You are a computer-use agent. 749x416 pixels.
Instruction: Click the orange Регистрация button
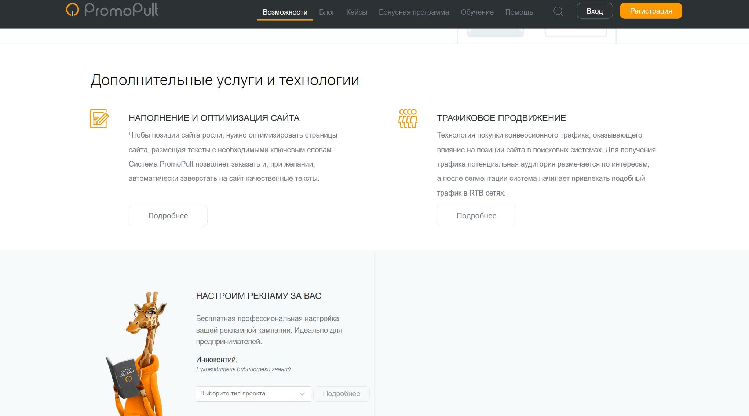[650, 11]
